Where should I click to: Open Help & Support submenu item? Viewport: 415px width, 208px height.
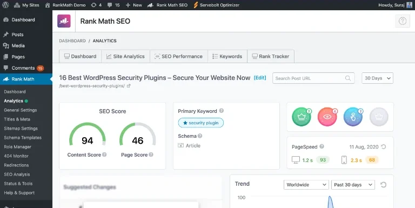tap(19, 193)
